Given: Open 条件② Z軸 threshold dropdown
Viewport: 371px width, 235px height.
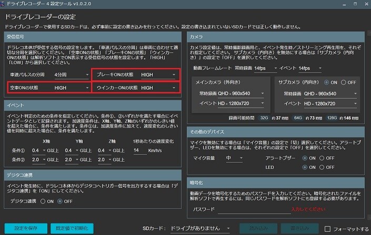Looking at the screenshot, I should 104,159.
